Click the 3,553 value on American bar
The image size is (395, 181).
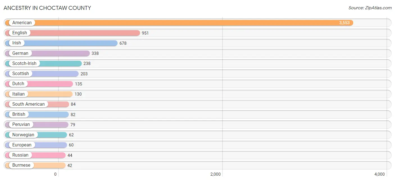[x=344, y=23]
